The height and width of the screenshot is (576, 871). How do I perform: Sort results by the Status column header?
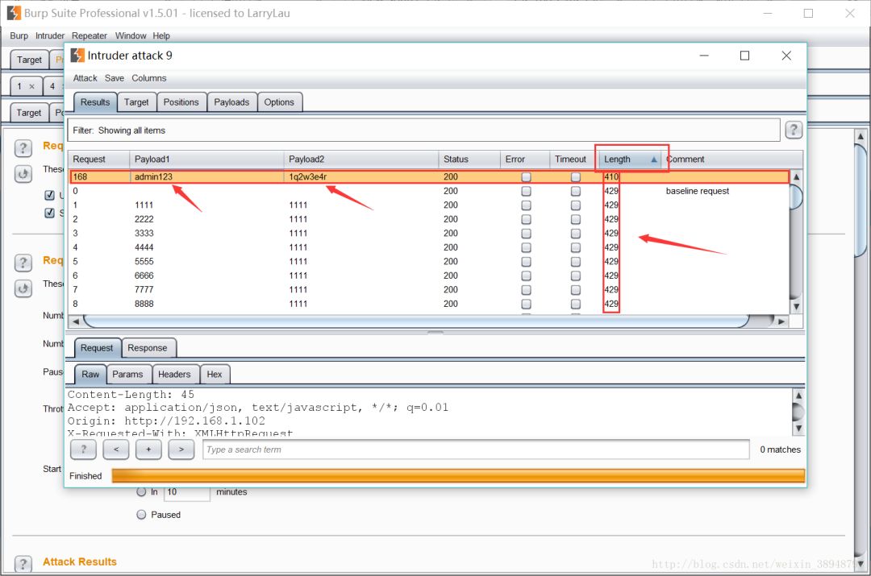[469, 160]
